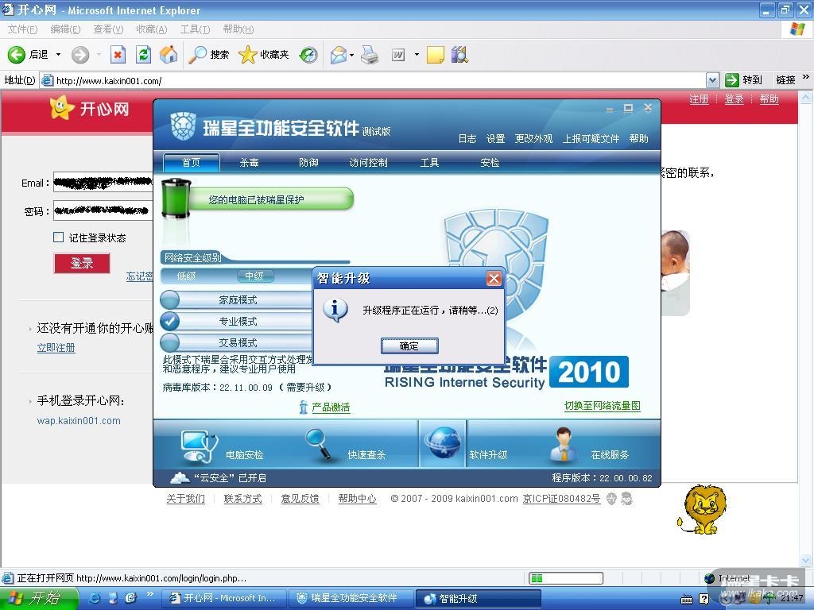814x610 pixels.
Task: Expand Back button history dropdown arrow
Action: 58,55
